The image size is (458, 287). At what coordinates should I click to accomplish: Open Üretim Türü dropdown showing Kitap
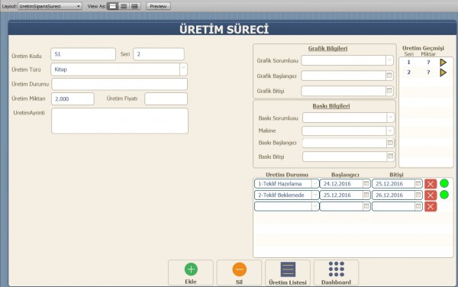[183, 69]
